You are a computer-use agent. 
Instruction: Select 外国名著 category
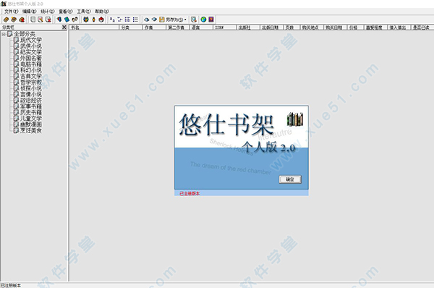click(x=30, y=58)
